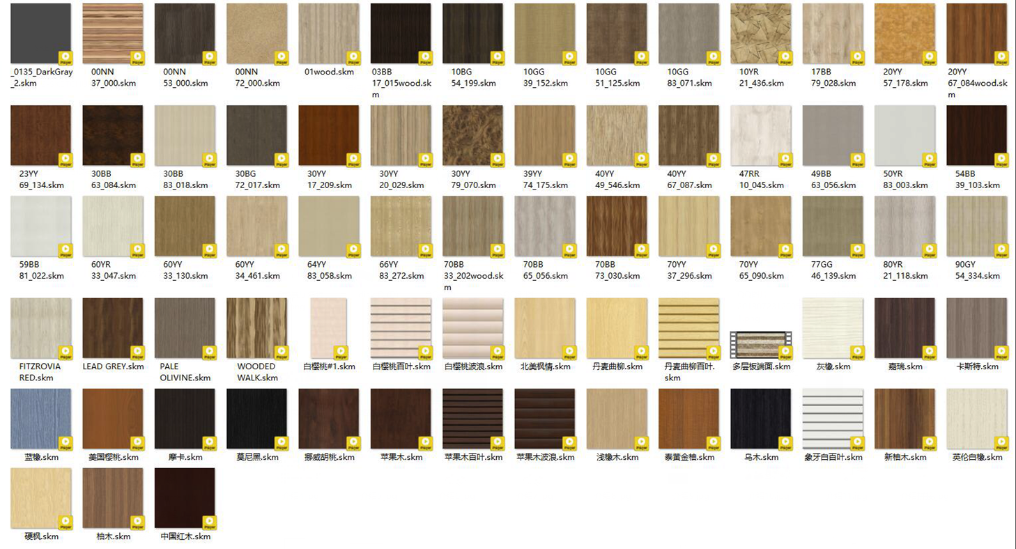1016x549 pixels.
Task: Pick the 乌木.skm black wood file
Action: tap(761, 419)
